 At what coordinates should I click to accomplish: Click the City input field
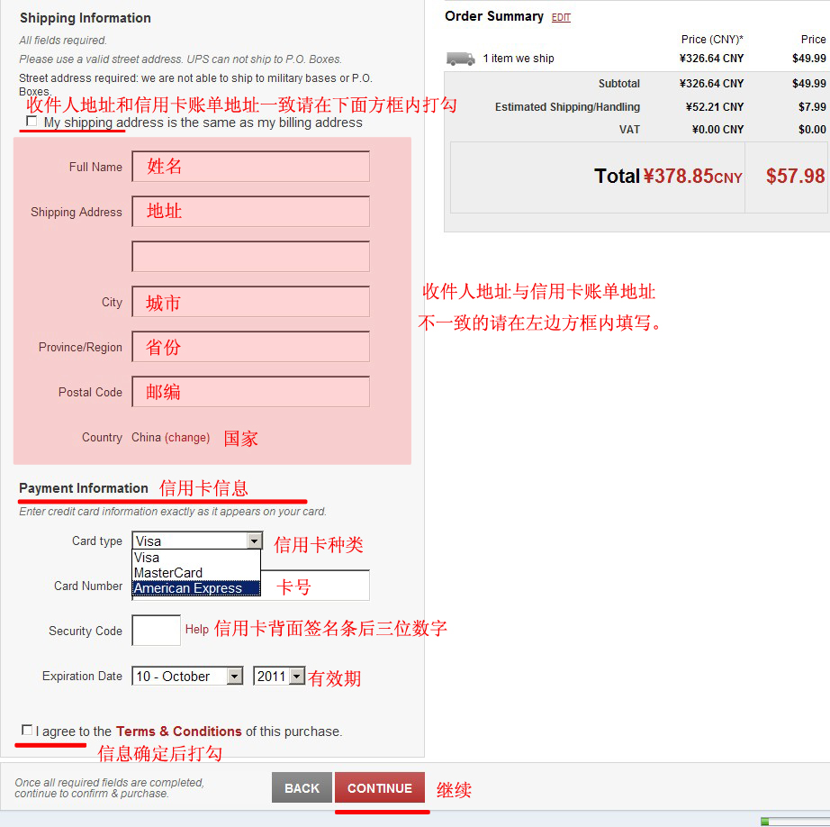250,303
